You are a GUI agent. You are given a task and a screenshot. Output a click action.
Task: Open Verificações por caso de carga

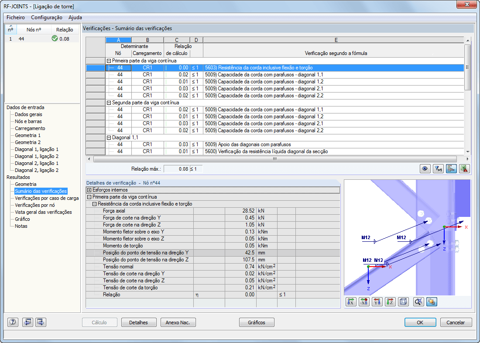coord(47,198)
